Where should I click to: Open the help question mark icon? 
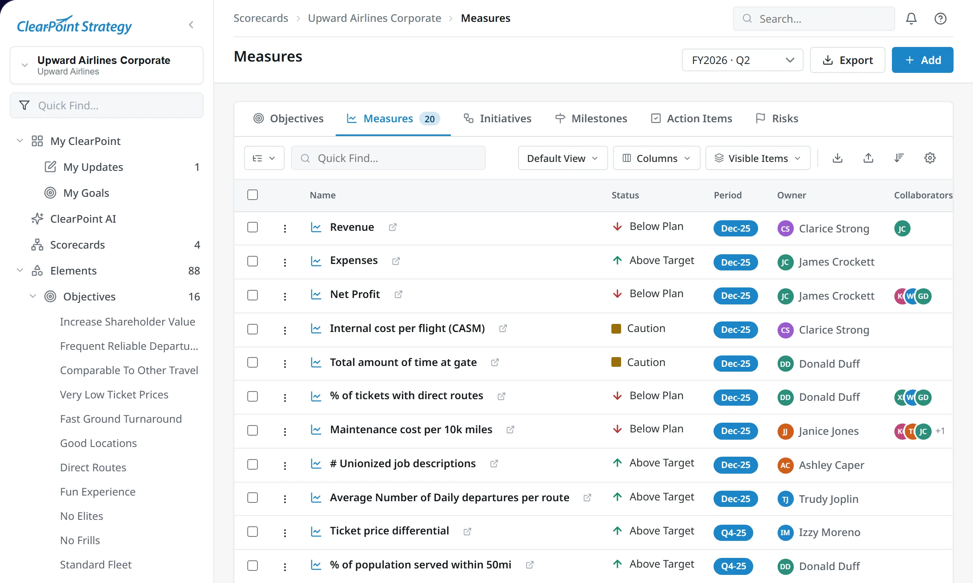point(941,19)
